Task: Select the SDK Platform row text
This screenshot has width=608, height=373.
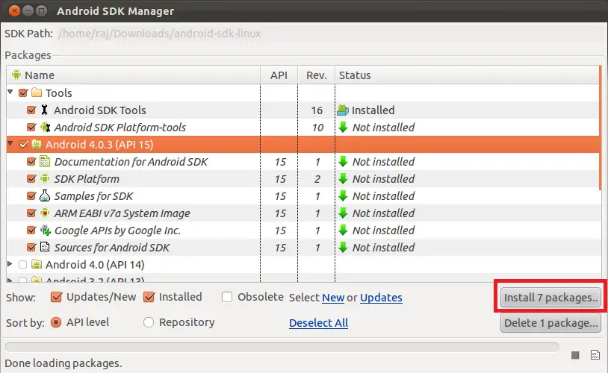Action: tap(87, 178)
